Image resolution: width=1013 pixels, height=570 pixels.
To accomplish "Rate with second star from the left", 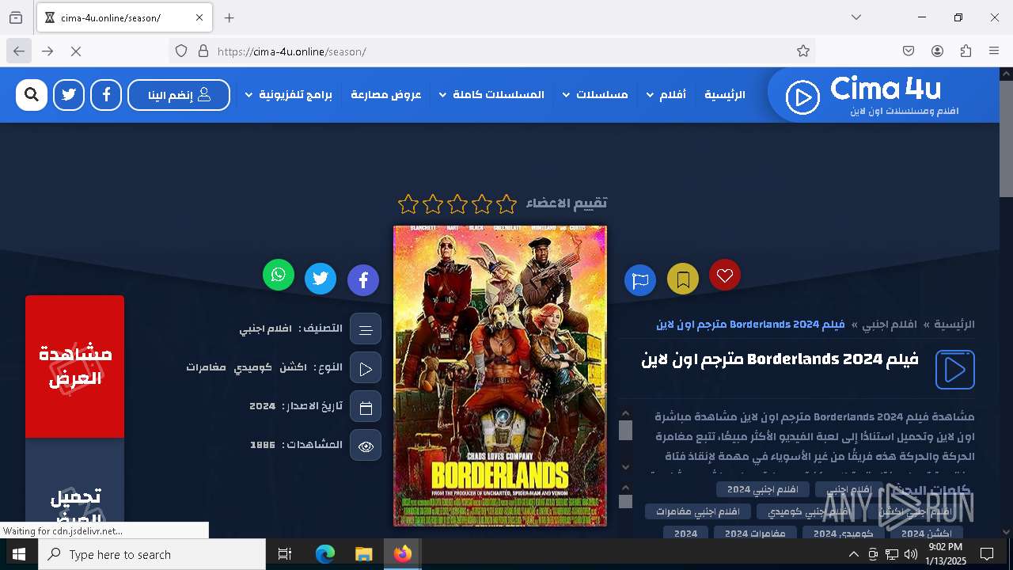I will pyautogui.click(x=433, y=204).
